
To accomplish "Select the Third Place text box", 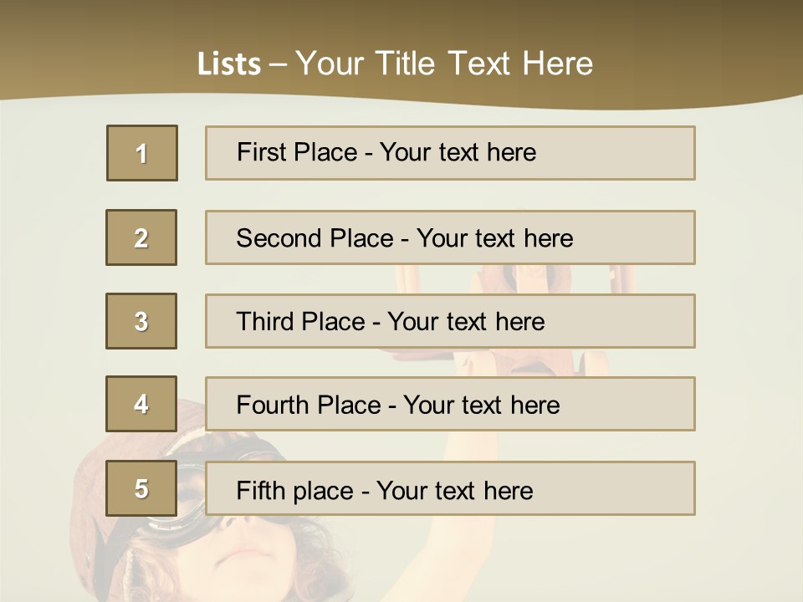I will pos(450,321).
